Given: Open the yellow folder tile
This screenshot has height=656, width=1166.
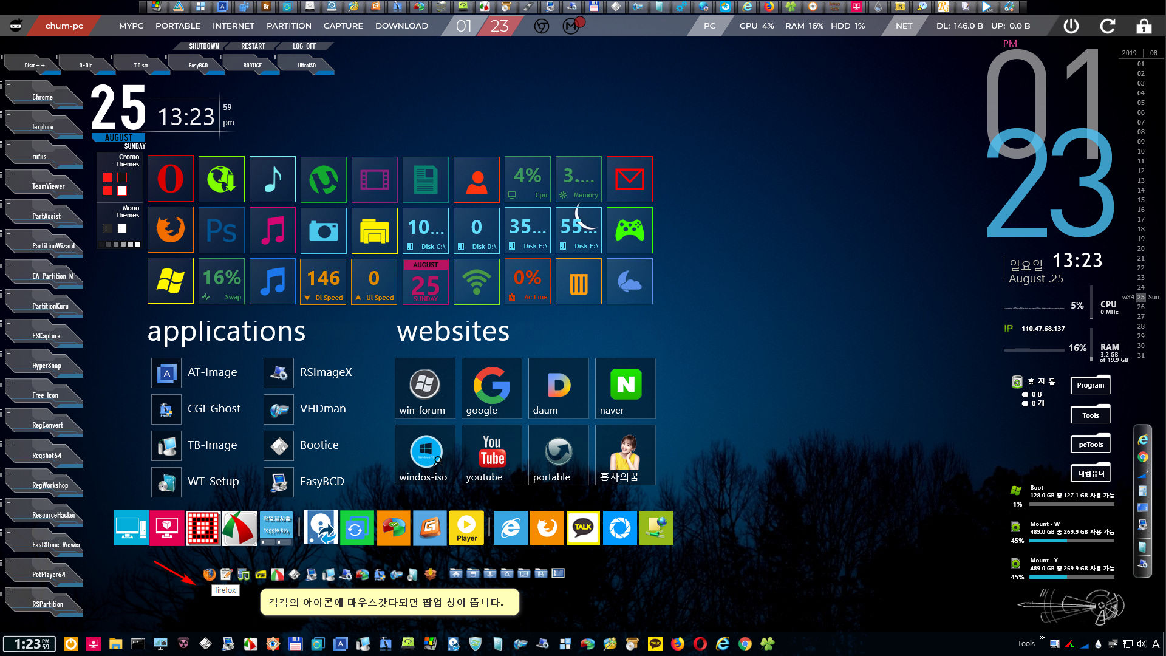Looking at the screenshot, I should pyautogui.click(x=375, y=230).
